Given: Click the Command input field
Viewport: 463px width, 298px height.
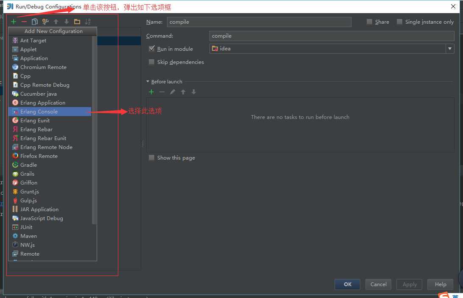Looking at the screenshot, I should pos(332,36).
